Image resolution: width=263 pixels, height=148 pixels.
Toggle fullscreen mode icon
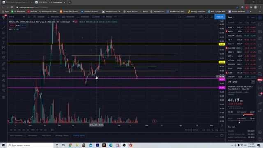coord(206,17)
